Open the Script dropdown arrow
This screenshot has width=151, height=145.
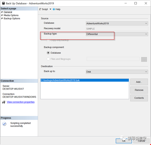tap(50, 9)
